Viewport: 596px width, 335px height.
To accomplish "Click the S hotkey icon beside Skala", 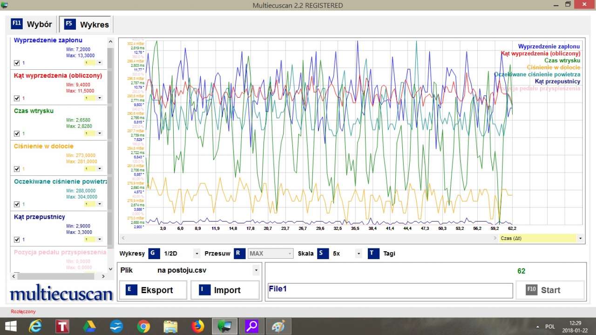I will coord(323,254).
